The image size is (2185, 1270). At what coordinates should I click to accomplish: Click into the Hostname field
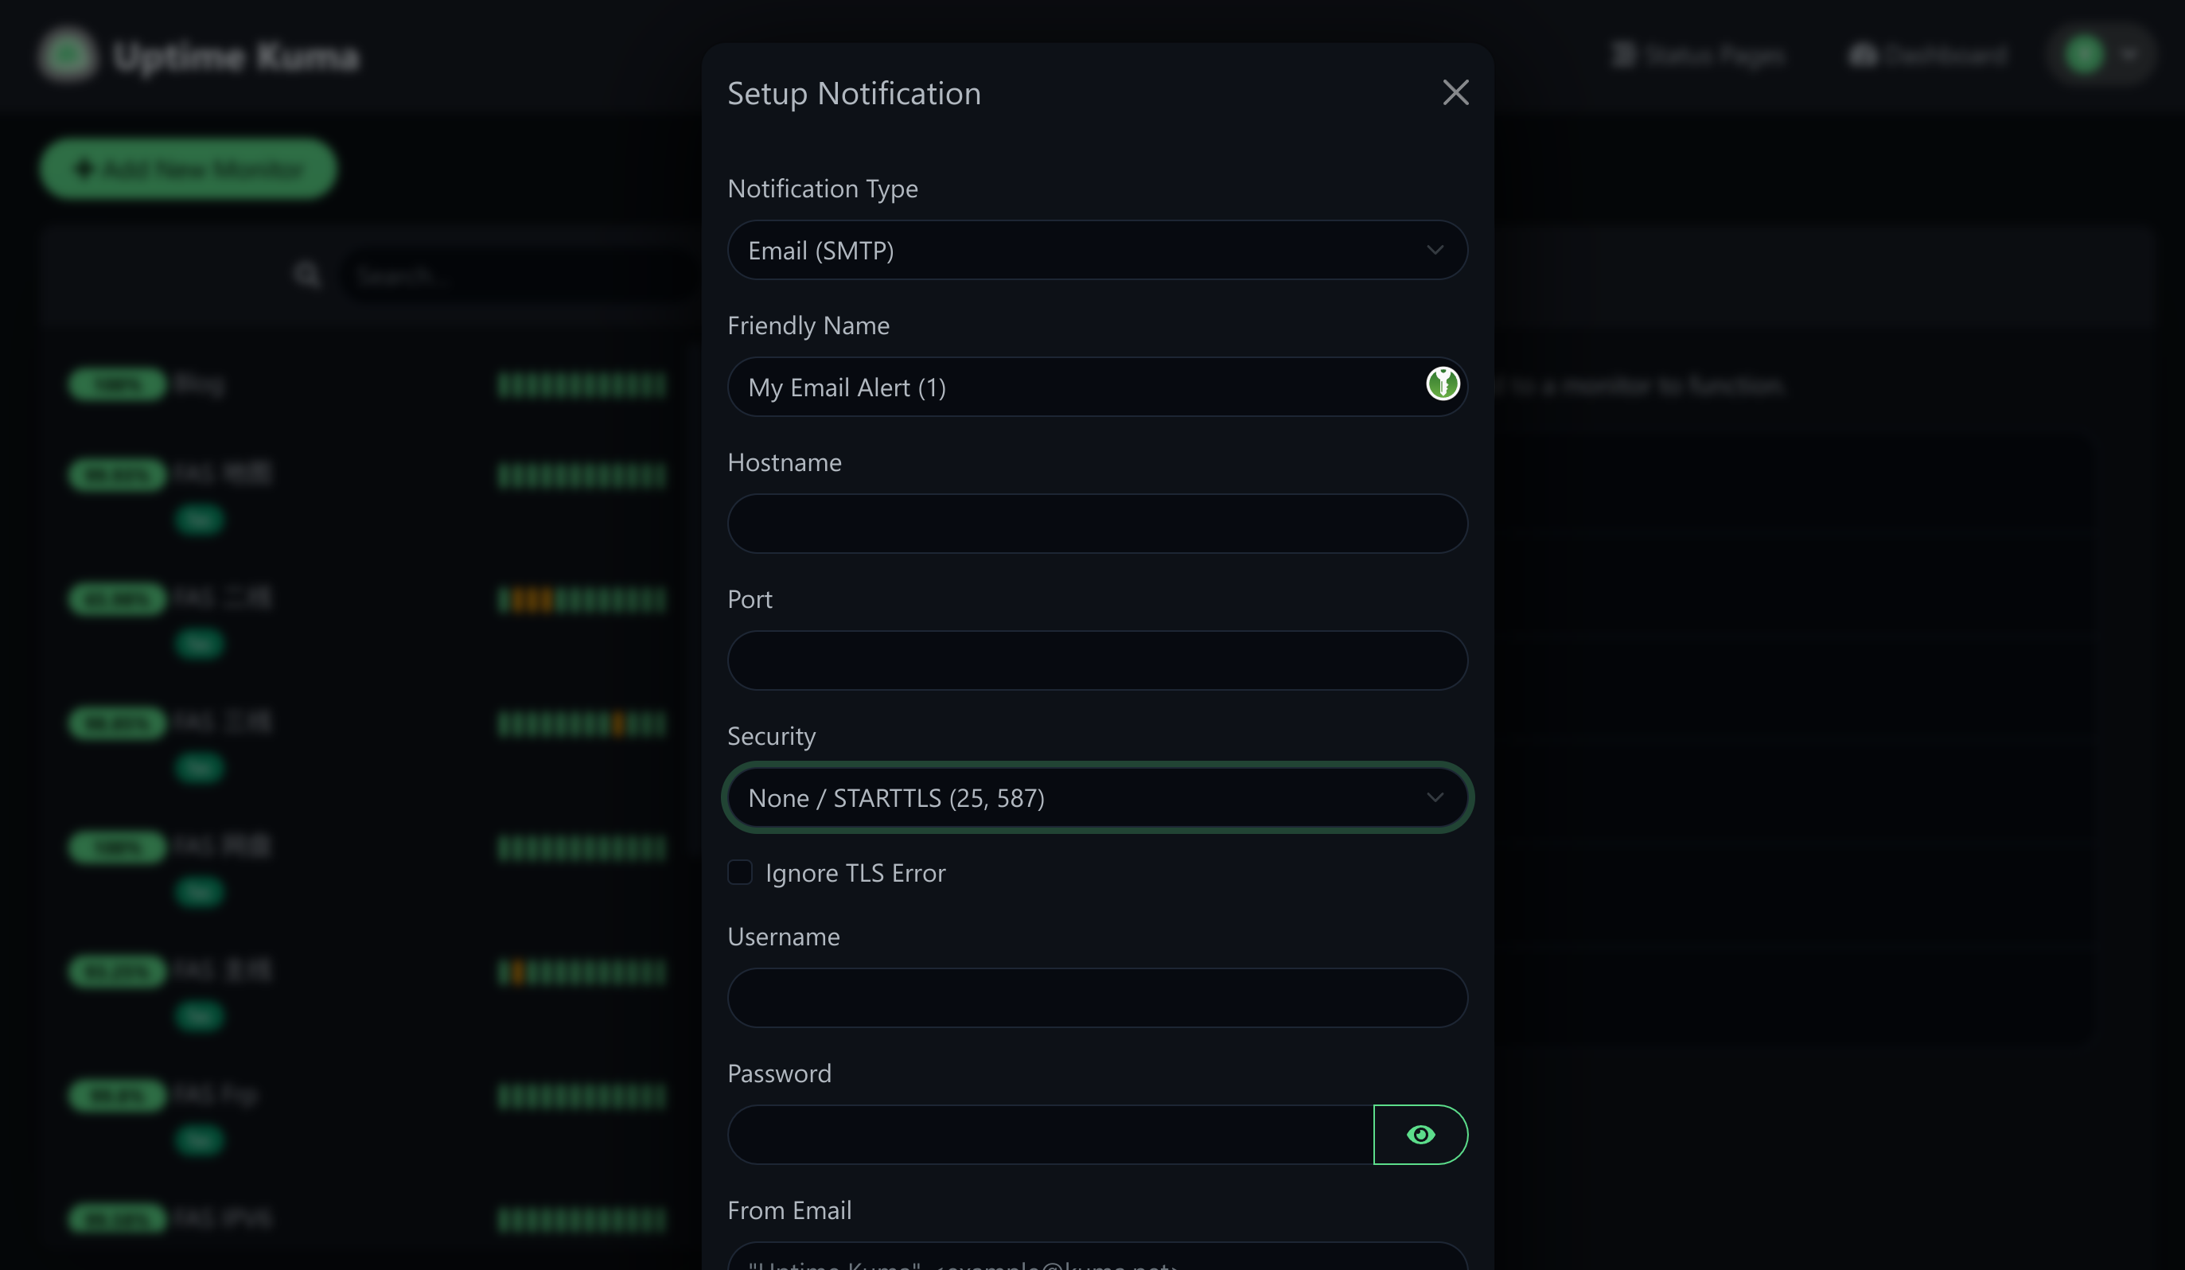coord(1096,524)
